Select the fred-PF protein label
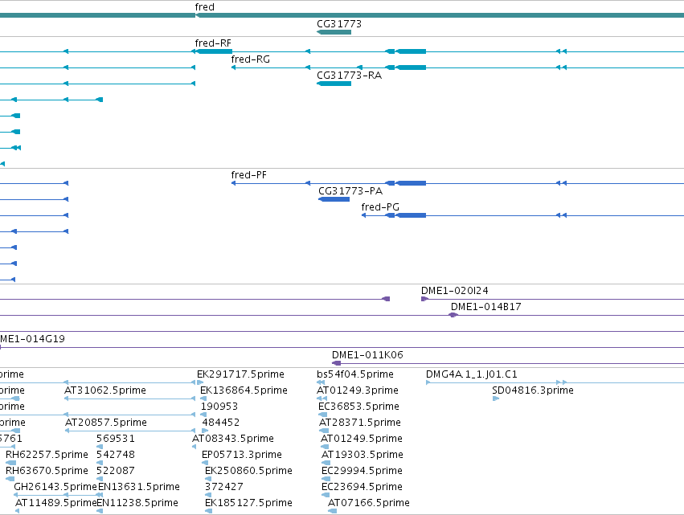Screen dimensions: 684x515 pos(248,175)
